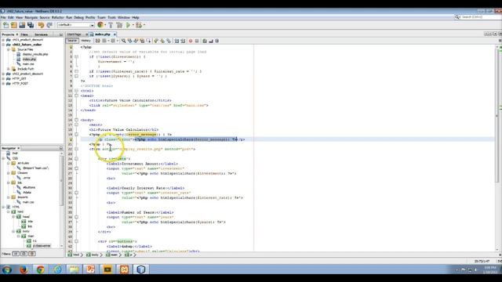
Task: Expand the HTTP_GET project node
Action: pos(3,78)
